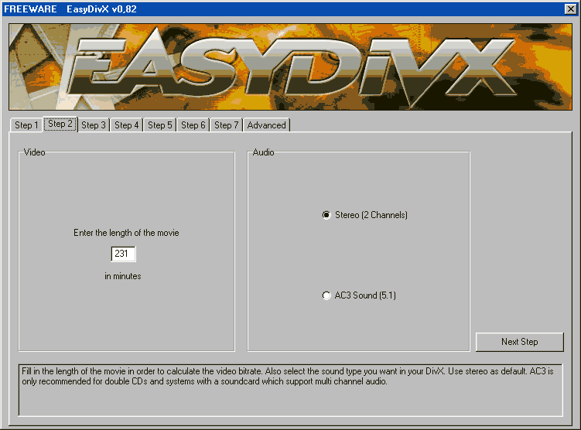Click the Step 5 tab
Screen dimensions: 581x430
(160, 125)
